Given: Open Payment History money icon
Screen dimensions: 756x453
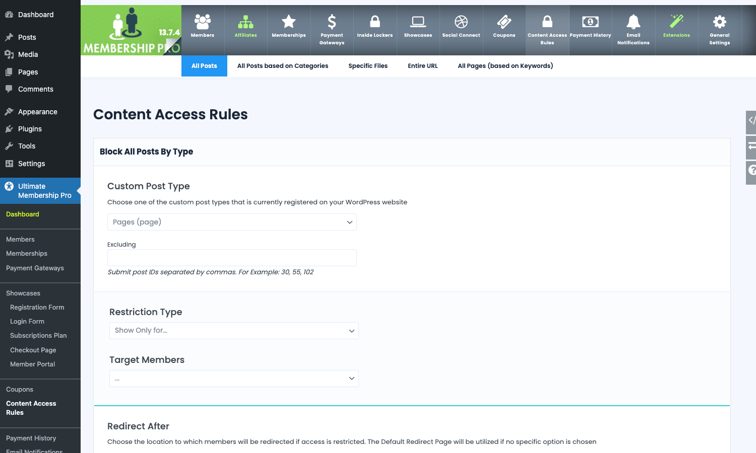Looking at the screenshot, I should click(590, 22).
